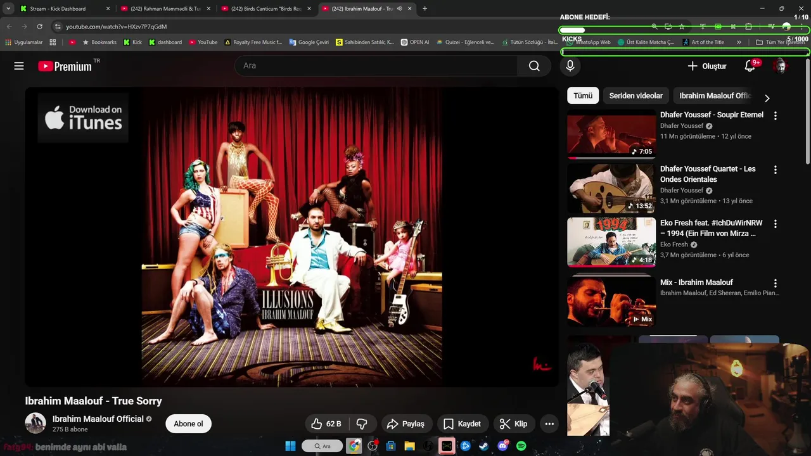Image resolution: width=811 pixels, height=456 pixels.
Task: Select the Seriden videolar filter chip
Action: point(635,96)
